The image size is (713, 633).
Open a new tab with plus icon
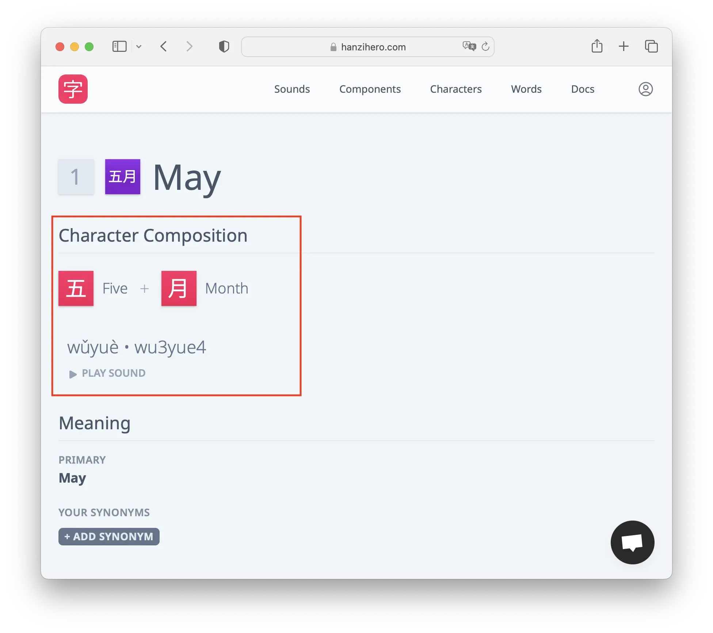point(624,46)
